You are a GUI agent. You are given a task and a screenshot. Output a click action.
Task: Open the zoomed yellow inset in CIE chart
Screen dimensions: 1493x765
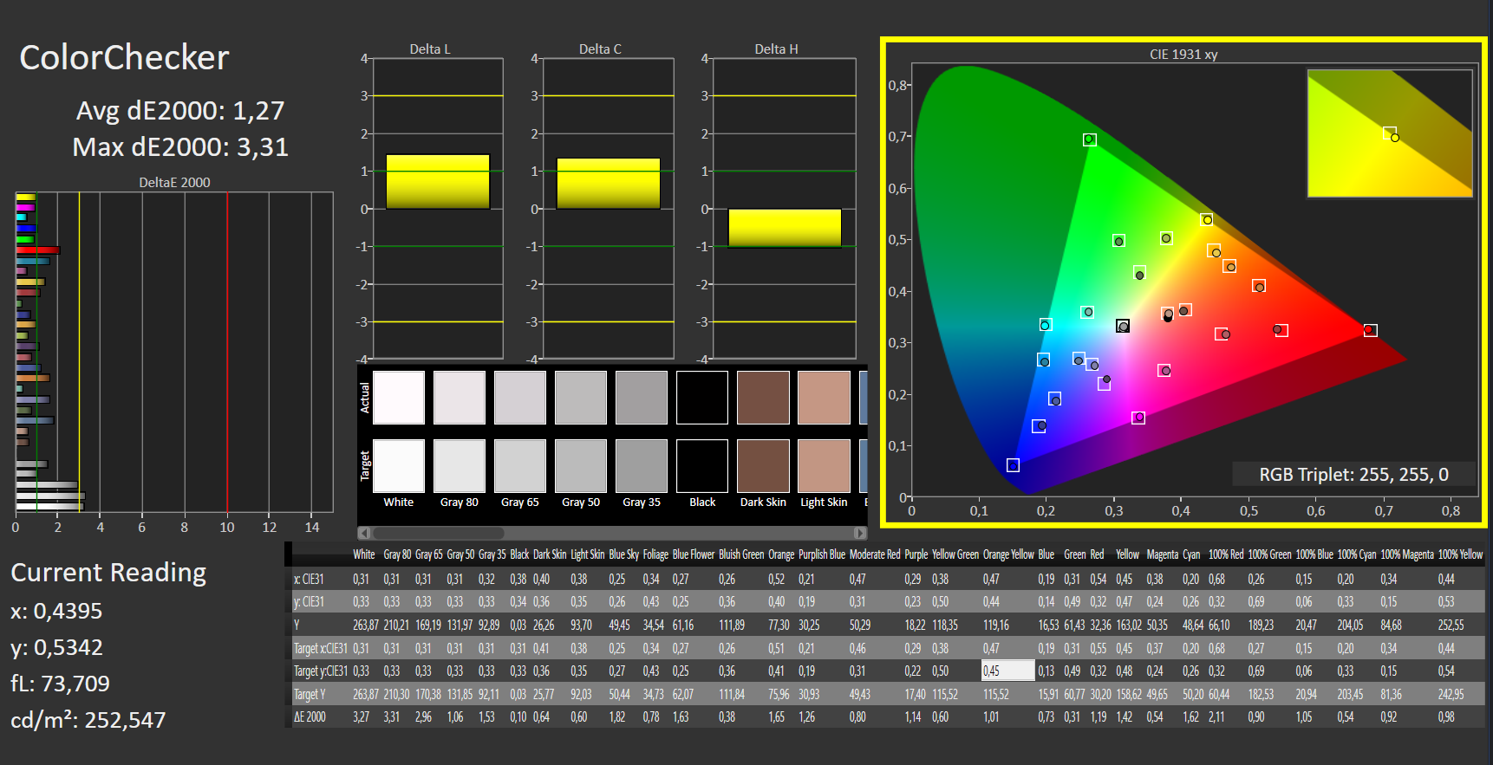click(x=1390, y=133)
